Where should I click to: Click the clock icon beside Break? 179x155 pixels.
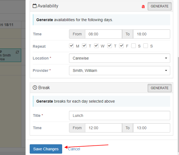tap(35, 88)
